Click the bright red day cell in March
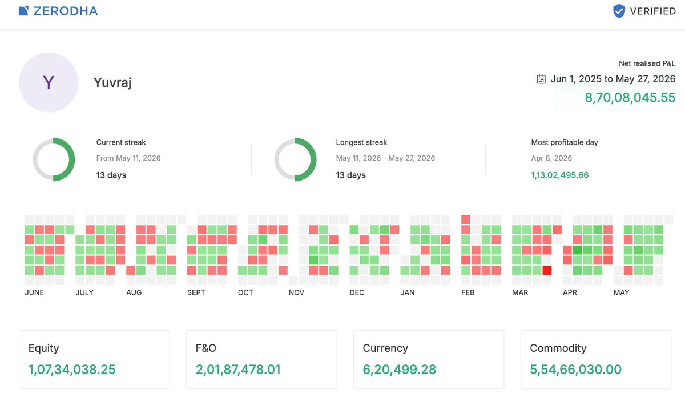The width and height of the screenshot is (685, 405). [547, 270]
